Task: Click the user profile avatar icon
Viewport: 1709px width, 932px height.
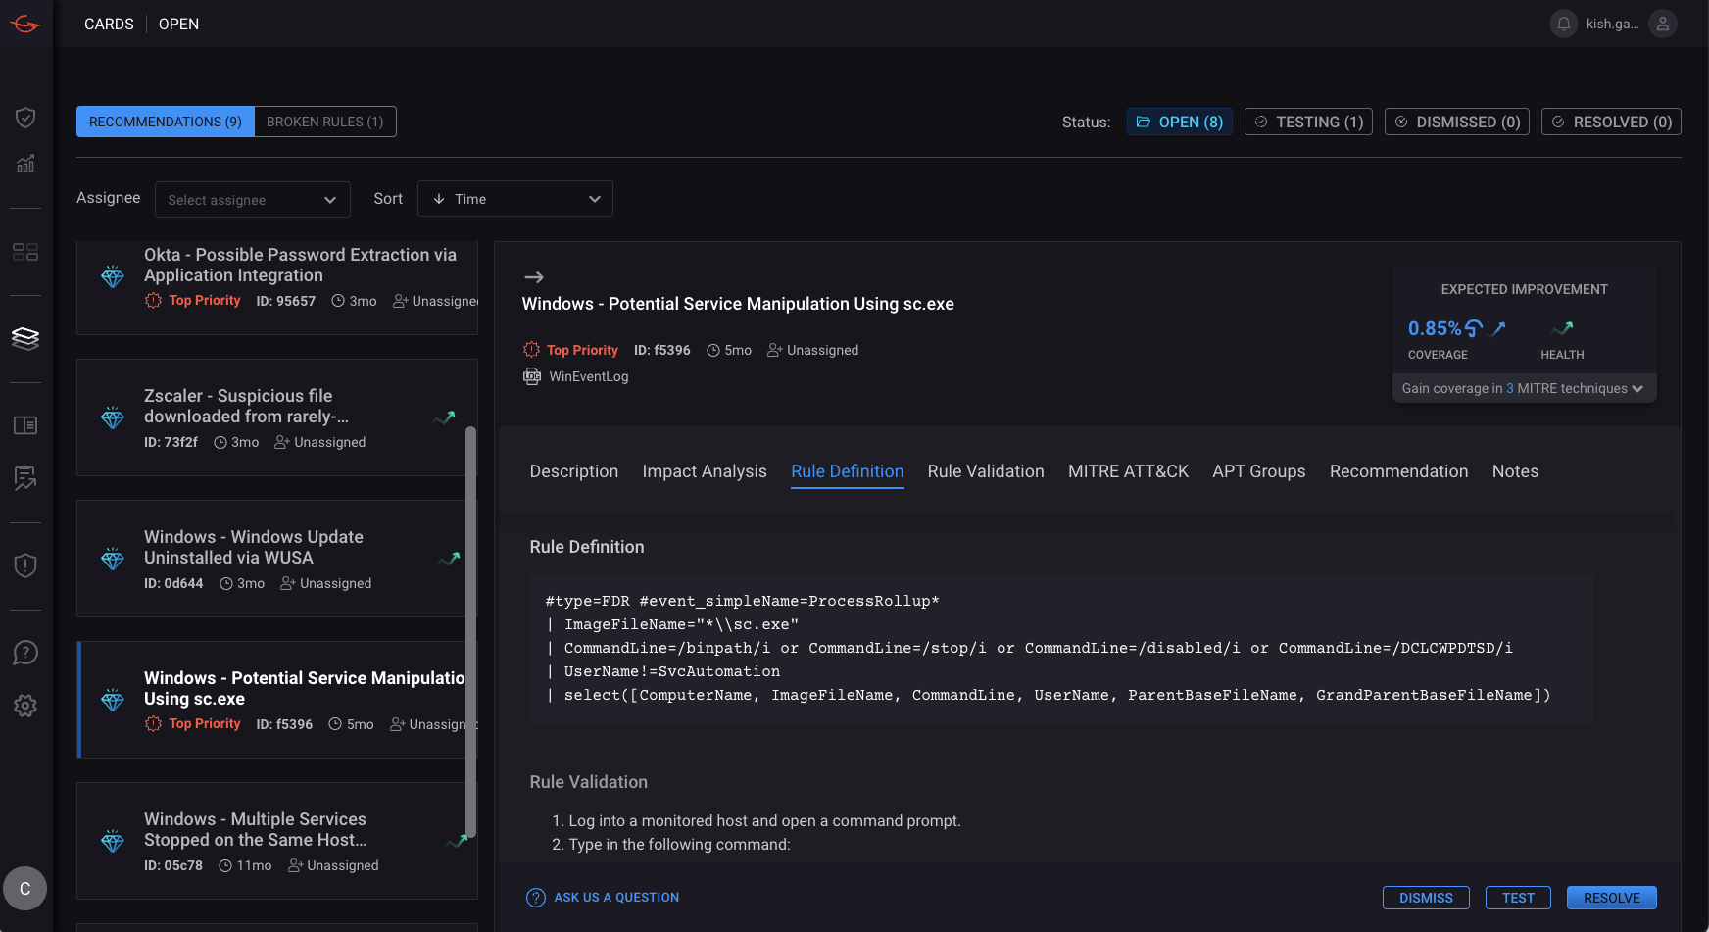Action: [x=1663, y=24]
